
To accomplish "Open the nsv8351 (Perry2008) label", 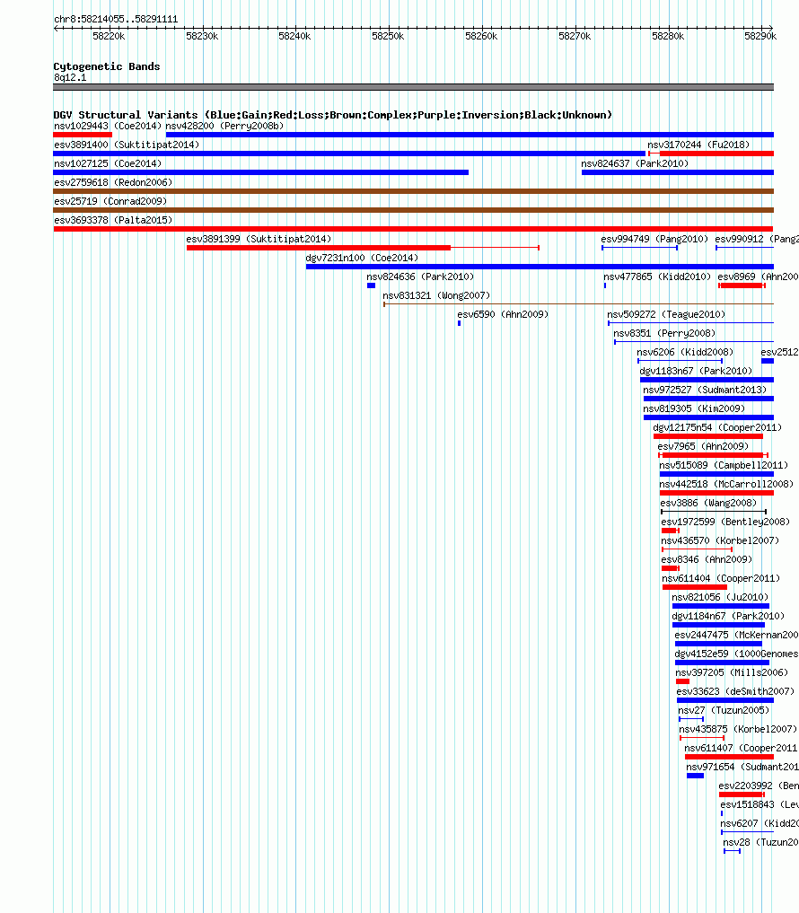I will 664,333.
